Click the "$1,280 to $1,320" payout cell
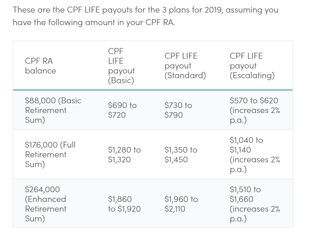The height and width of the screenshot is (233, 309). pos(124,155)
